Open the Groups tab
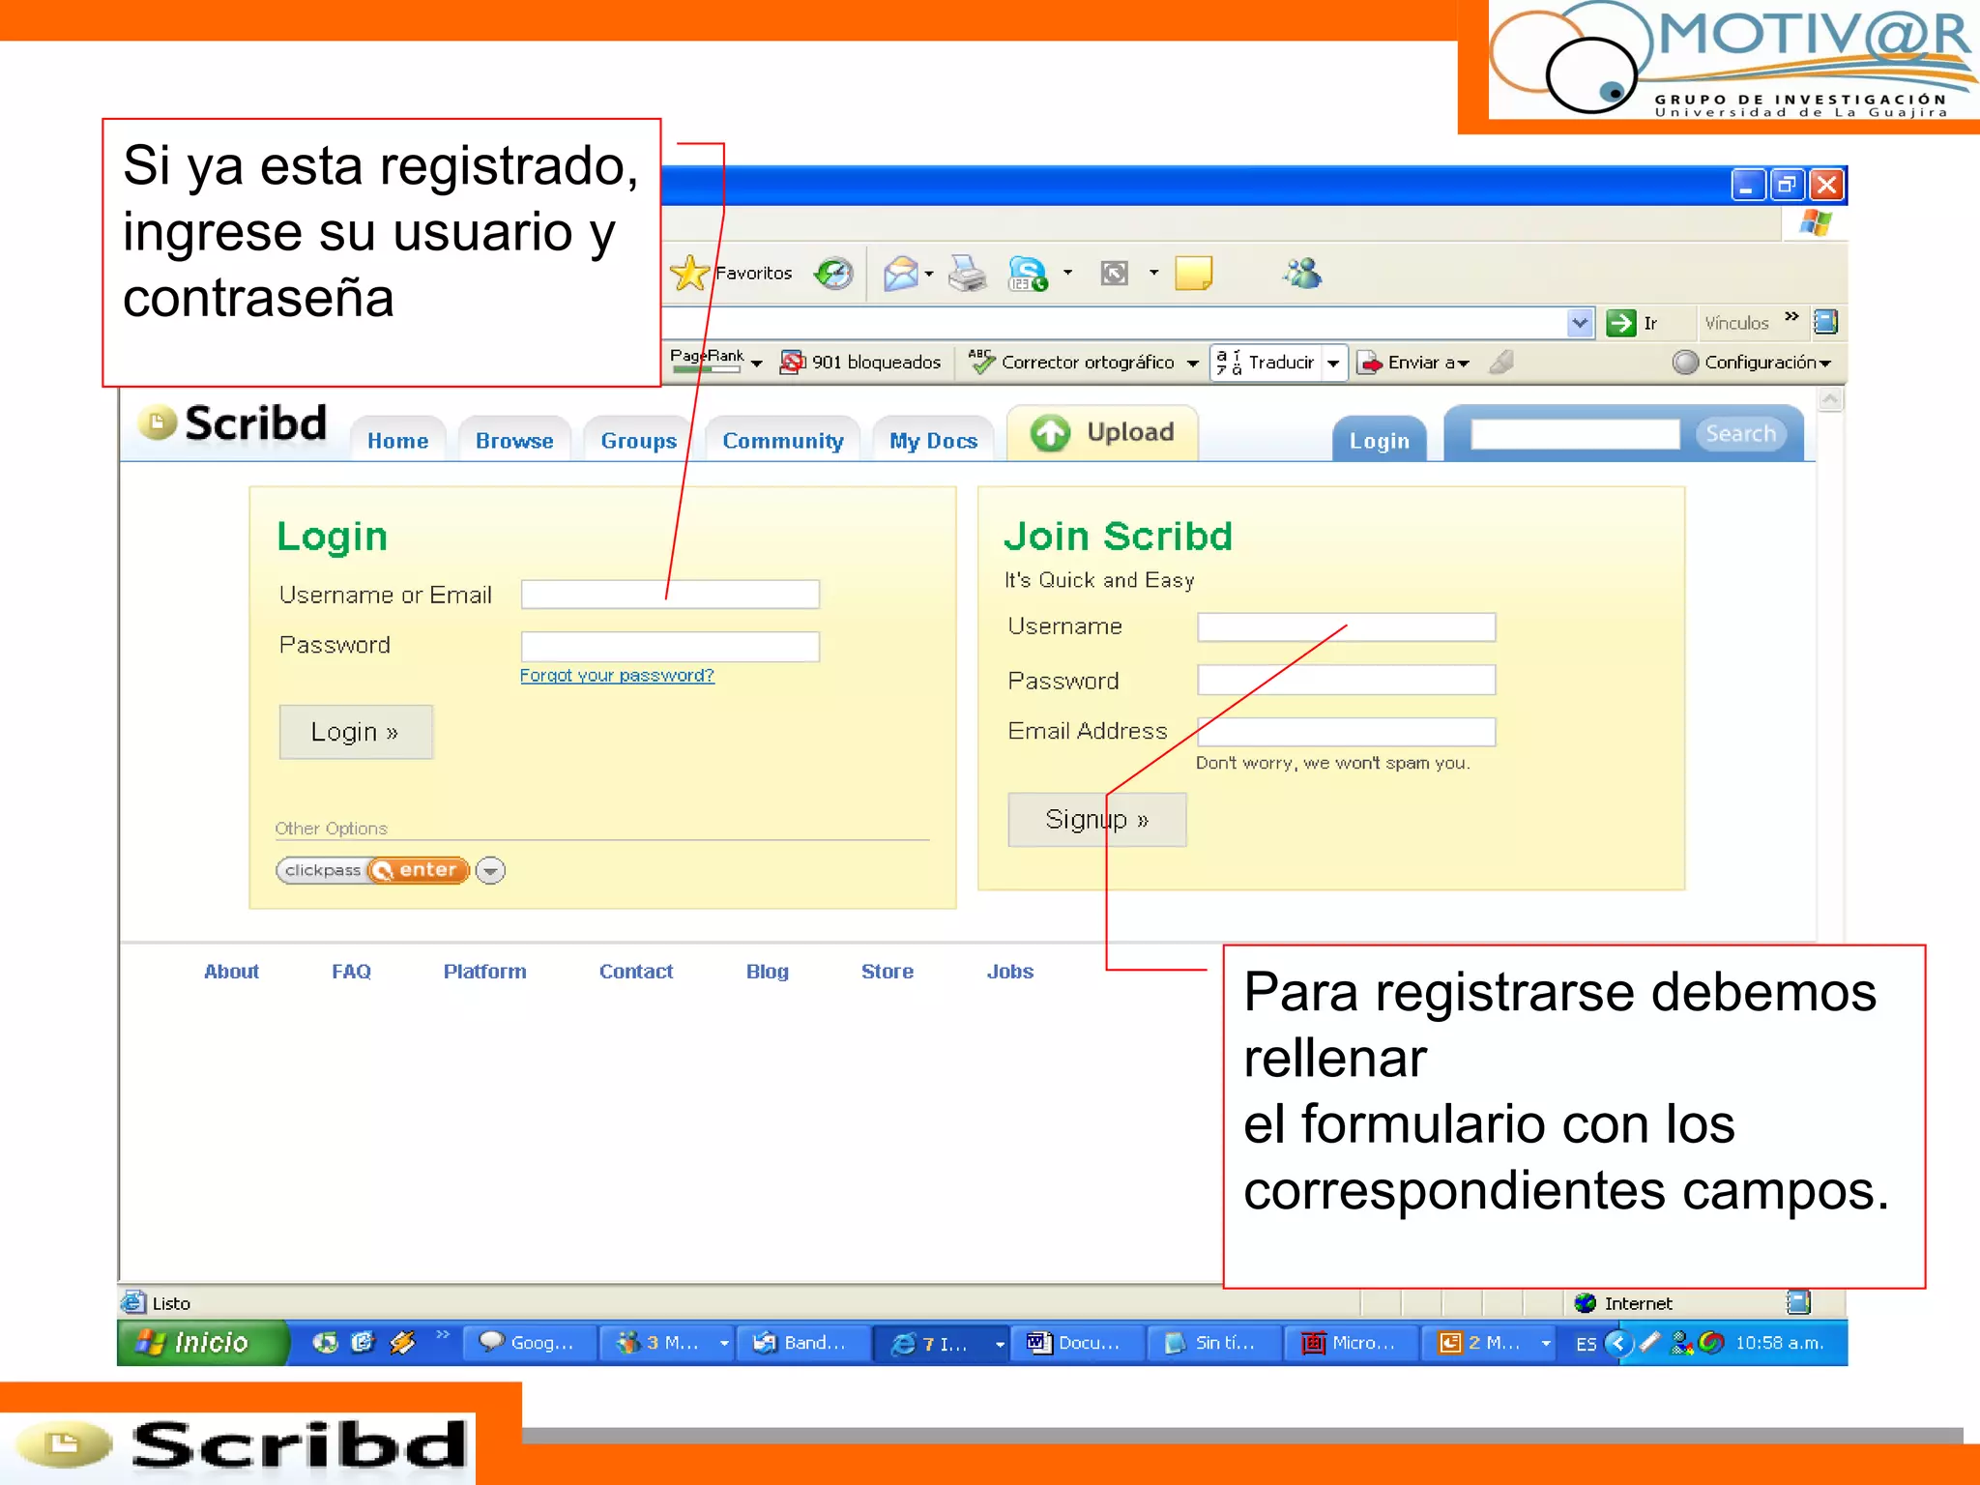Screen dimensions: 1980x1485 tap(638, 441)
